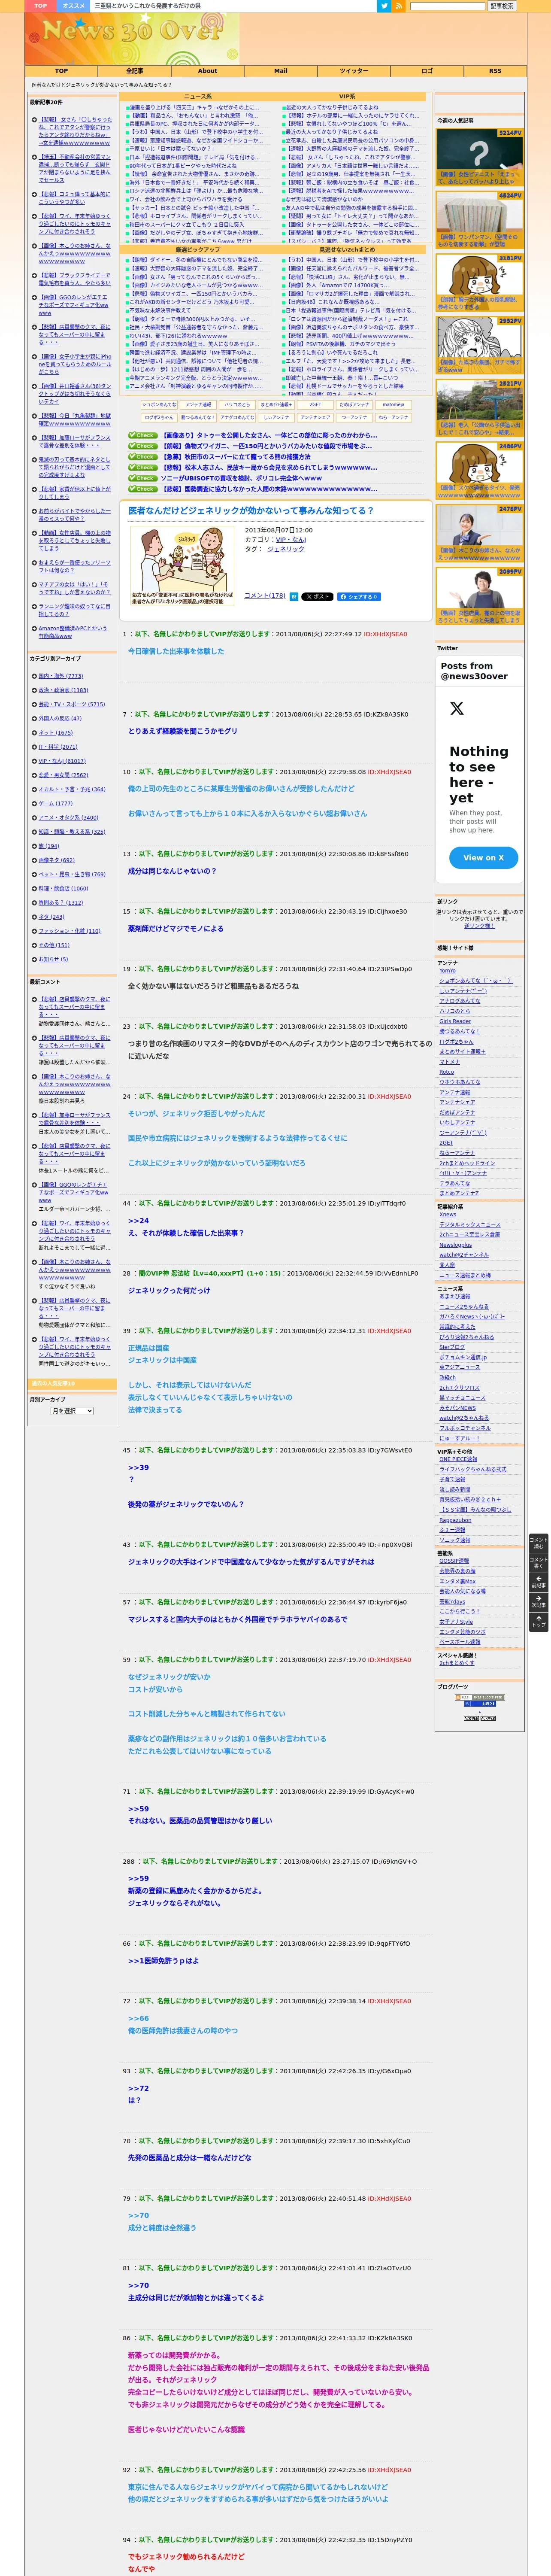
Task: Open 画像ネタ (692) category archive
Action: coord(57,860)
